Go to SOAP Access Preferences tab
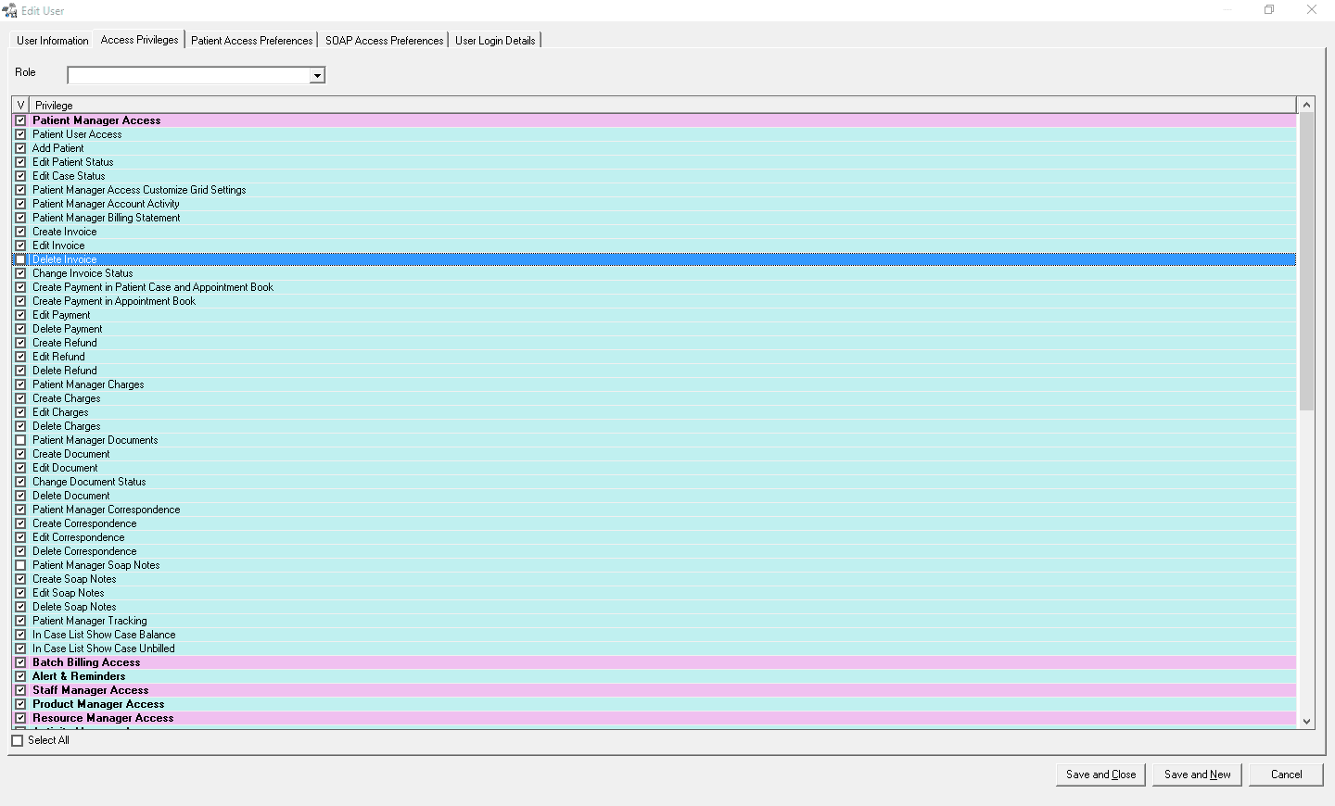The height and width of the screenshot is (806, 1335). 384,41
